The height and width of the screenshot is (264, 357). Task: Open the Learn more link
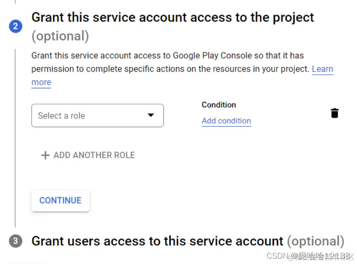[322, 69]
